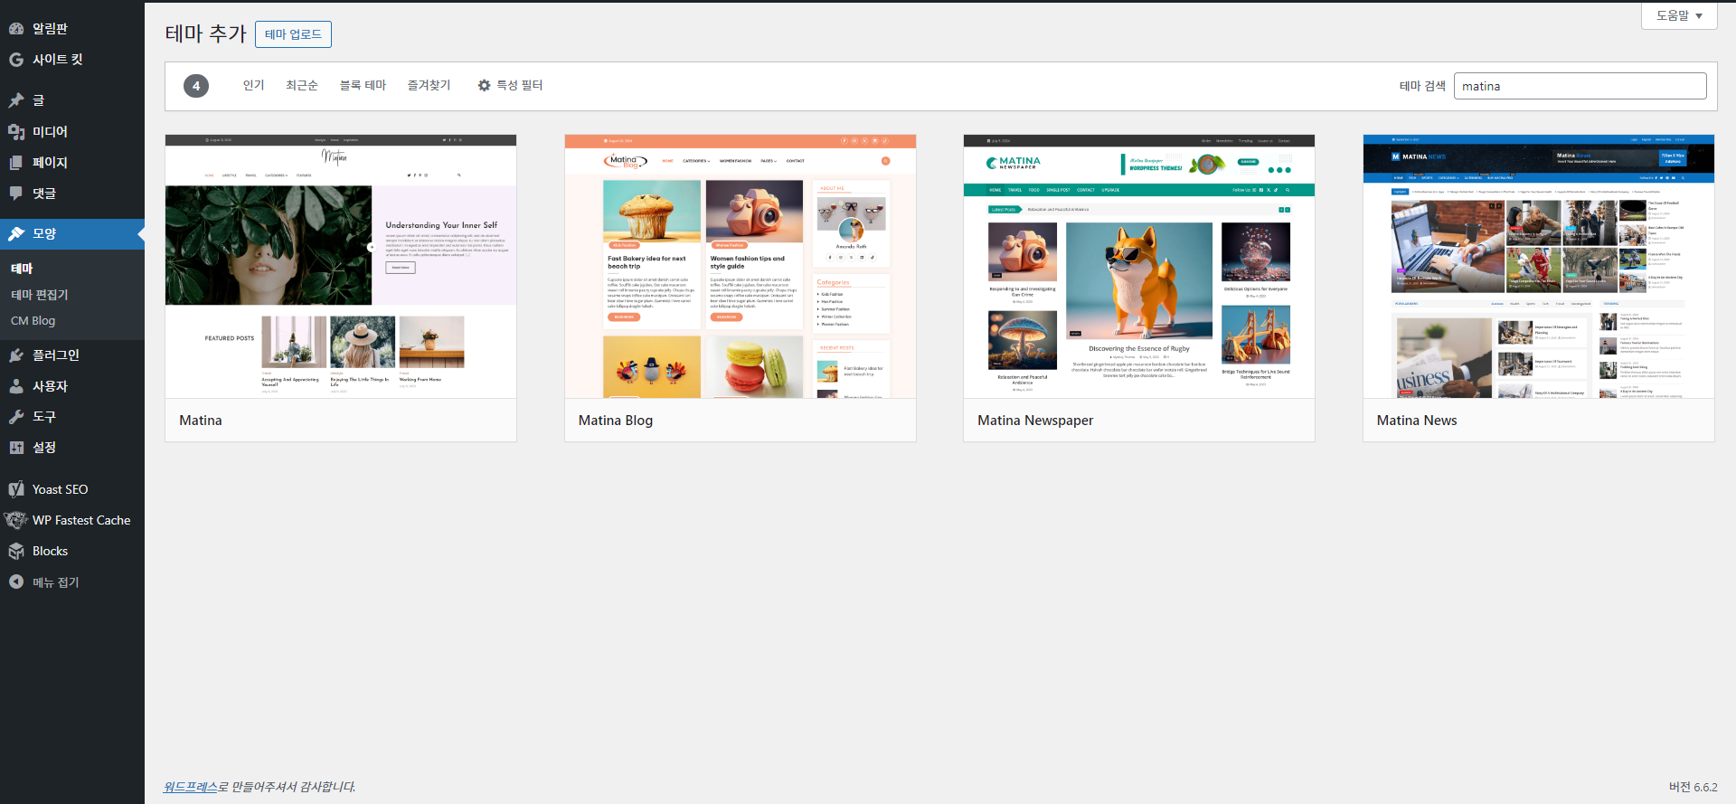Screen dimensions: 1736x804
Task: Open the Blocks menu label
Action: (51, 551)
